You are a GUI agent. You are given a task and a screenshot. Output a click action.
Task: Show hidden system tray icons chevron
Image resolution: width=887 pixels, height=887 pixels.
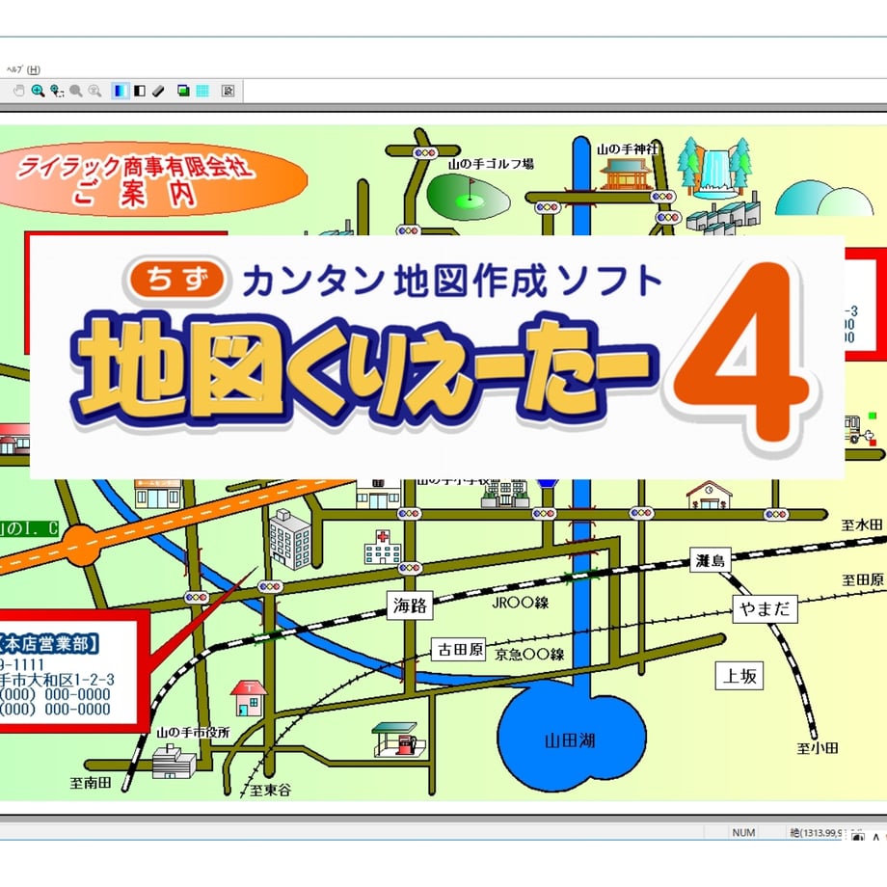875,837
